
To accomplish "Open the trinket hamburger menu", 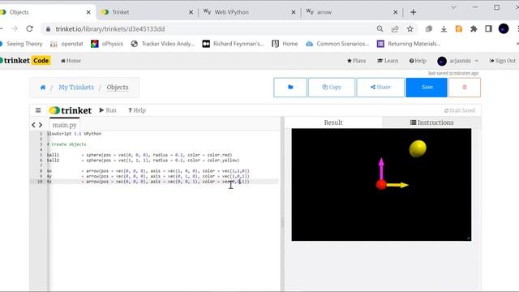I will 38,110.
